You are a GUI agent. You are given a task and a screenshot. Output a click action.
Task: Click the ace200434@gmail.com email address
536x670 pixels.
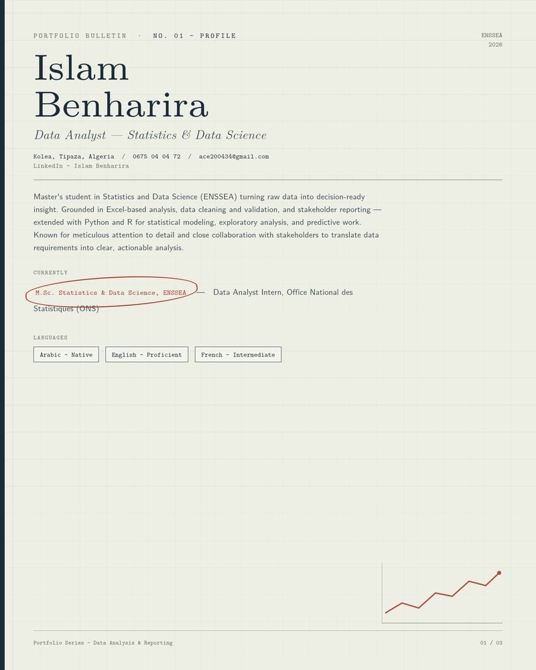(x=234, y=156)
